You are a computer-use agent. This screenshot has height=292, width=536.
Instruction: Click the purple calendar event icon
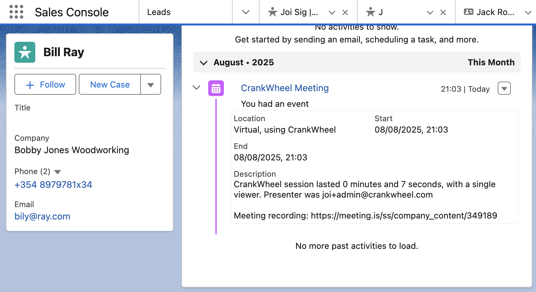216,88
